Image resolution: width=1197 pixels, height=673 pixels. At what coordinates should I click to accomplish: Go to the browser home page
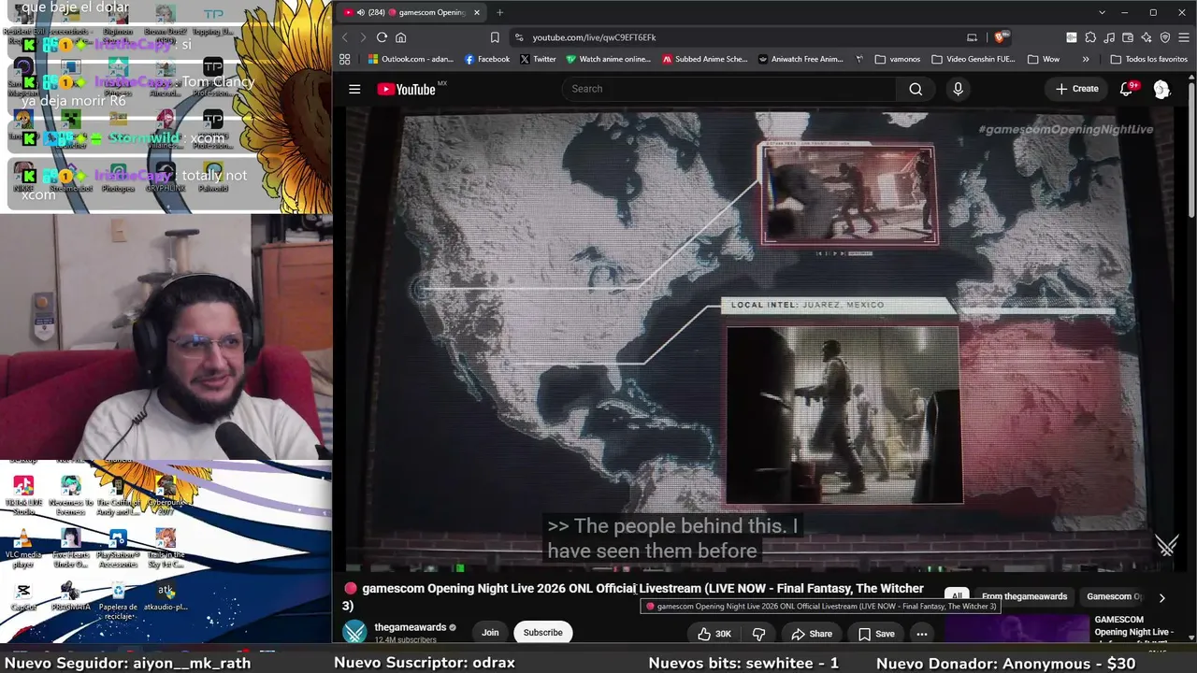[401, 37]
